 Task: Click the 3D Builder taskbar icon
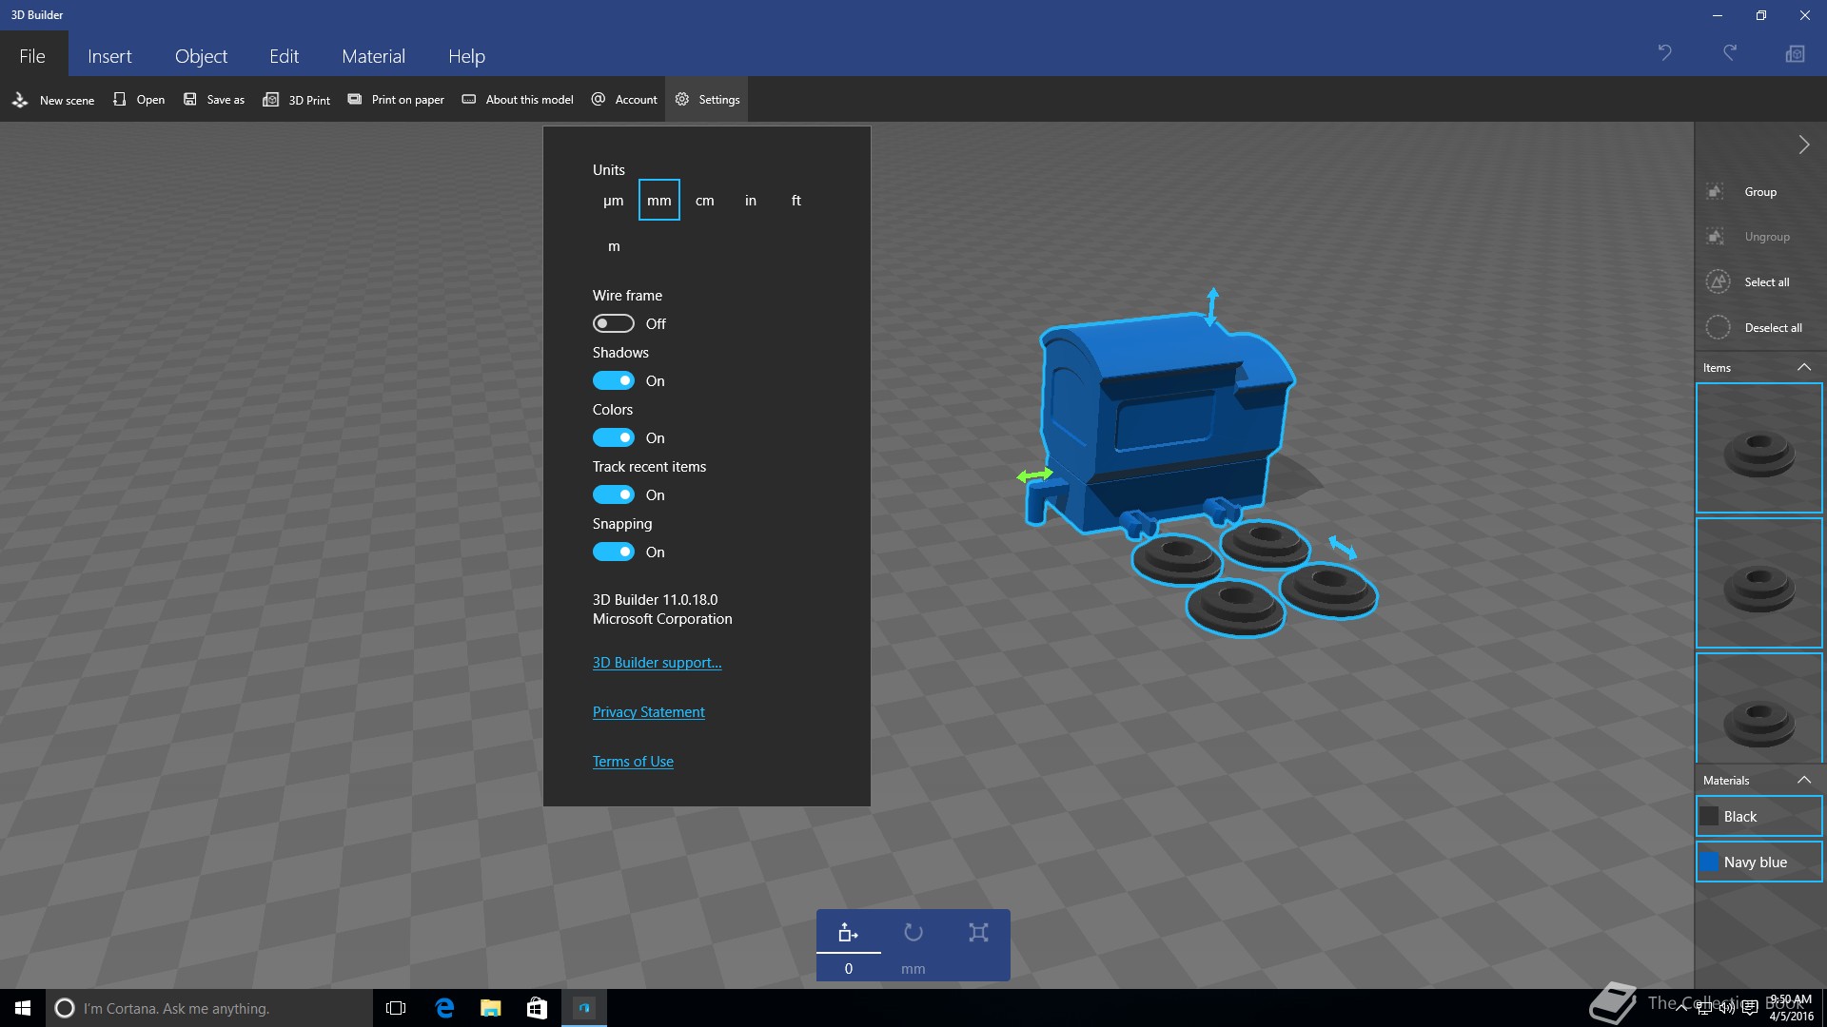(x=584, y=1008)
